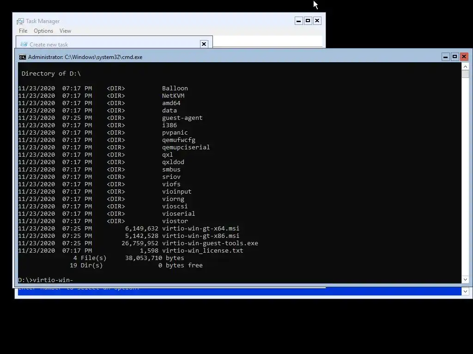The image size is (473, 354).
Task: Click cmd scrollbar up arrow
Action: [465, 66]
